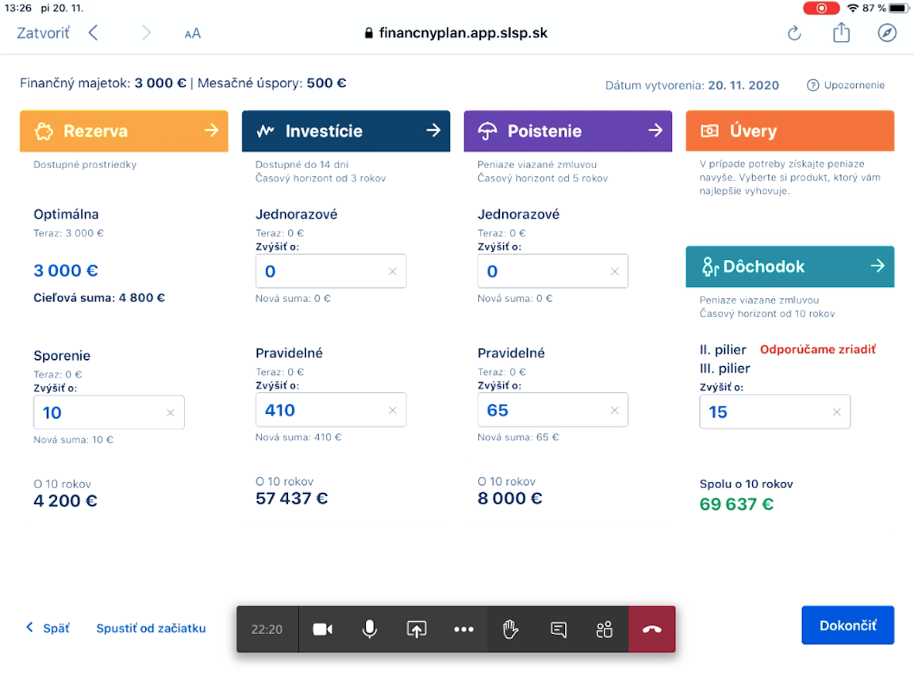Raise hand in the meeting
The width and height of the screenshot is (914, 684).
click(x=510, y=629)
